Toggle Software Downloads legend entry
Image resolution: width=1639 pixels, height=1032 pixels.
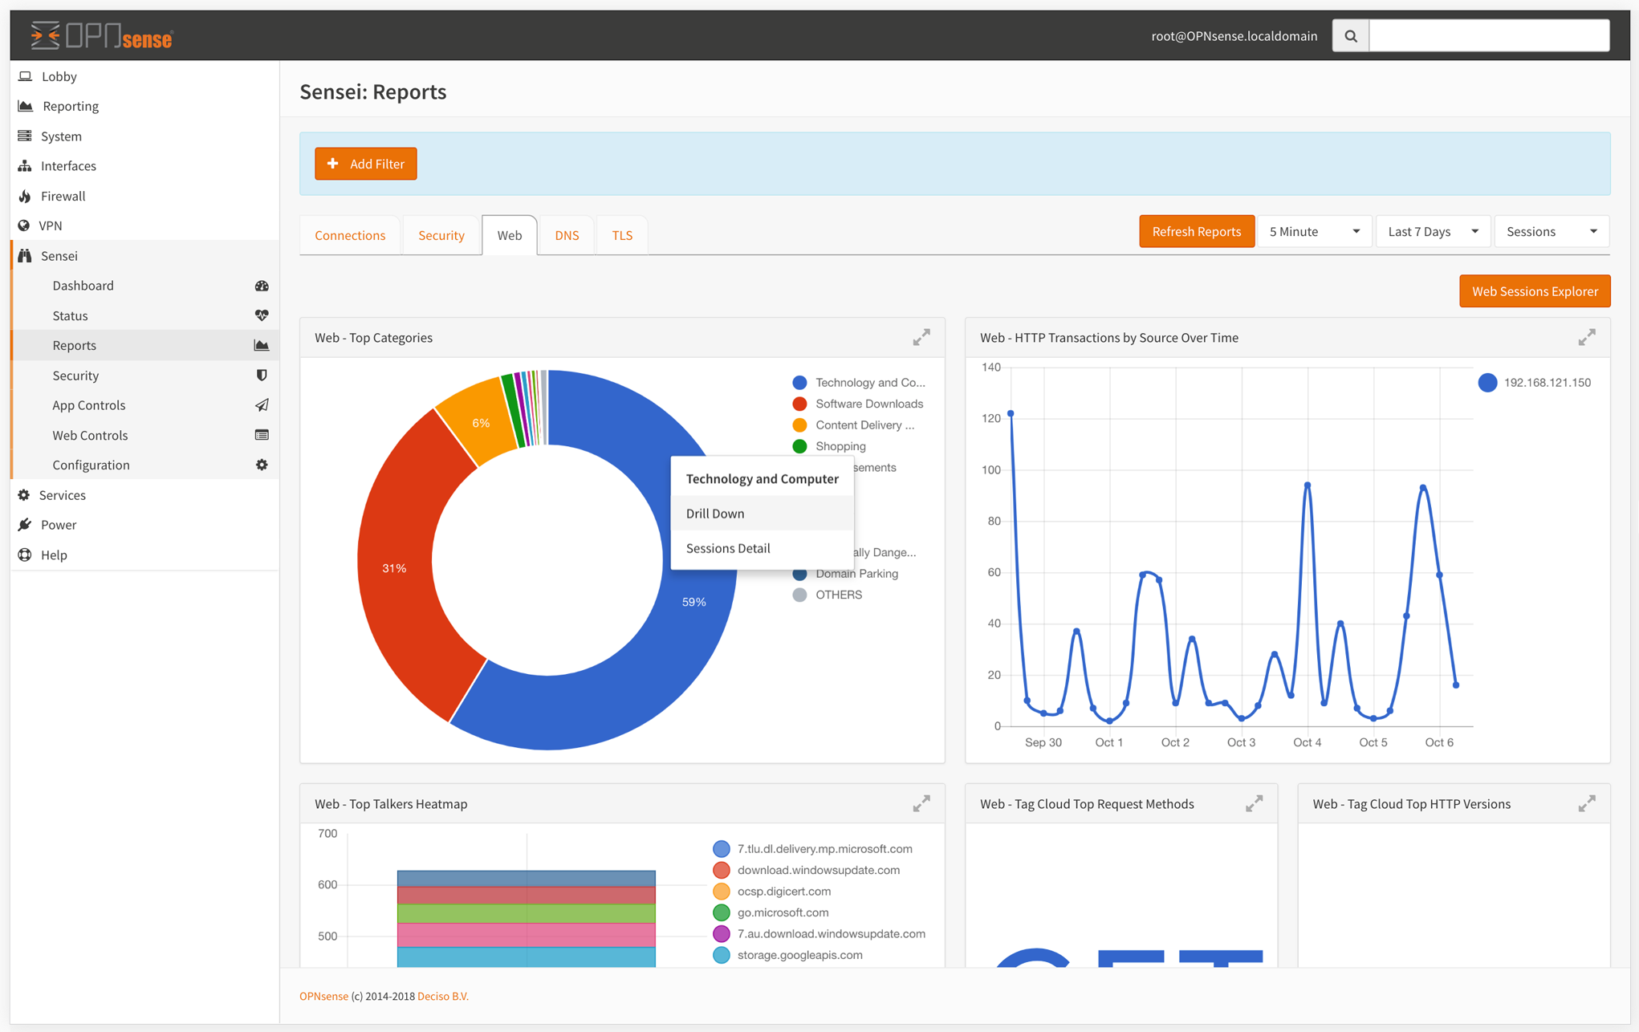click(858, 404)
